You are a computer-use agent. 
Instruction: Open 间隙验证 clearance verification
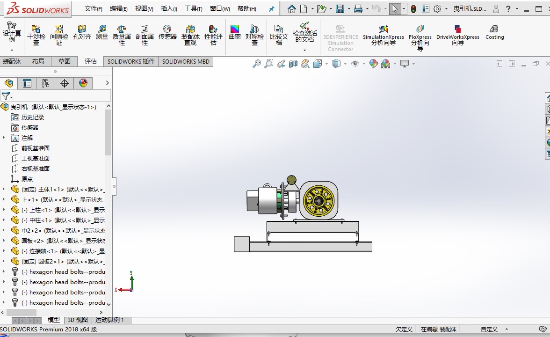58,35
